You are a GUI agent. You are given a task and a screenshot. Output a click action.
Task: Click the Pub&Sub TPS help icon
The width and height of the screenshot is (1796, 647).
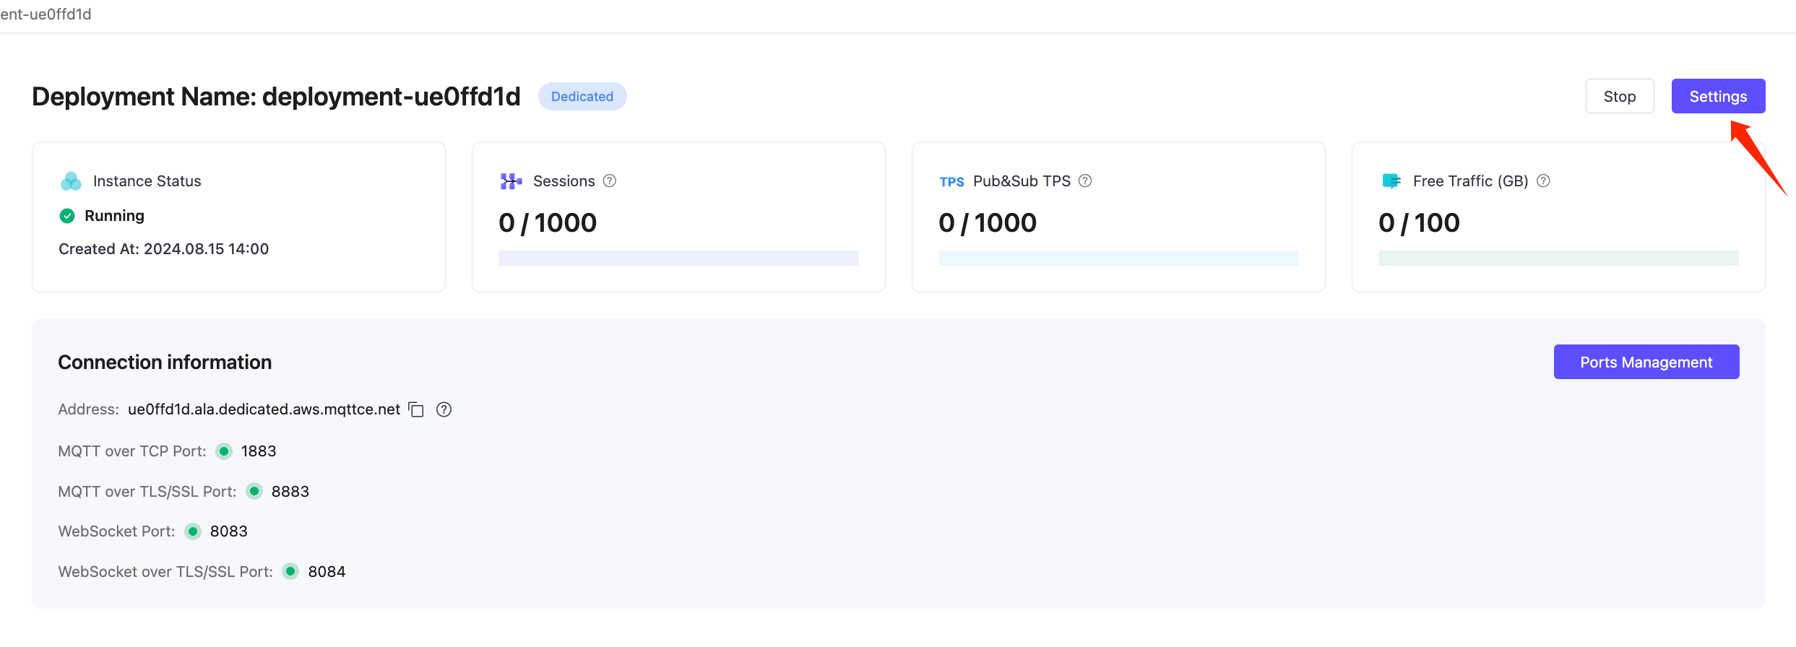coord(1085,181)
